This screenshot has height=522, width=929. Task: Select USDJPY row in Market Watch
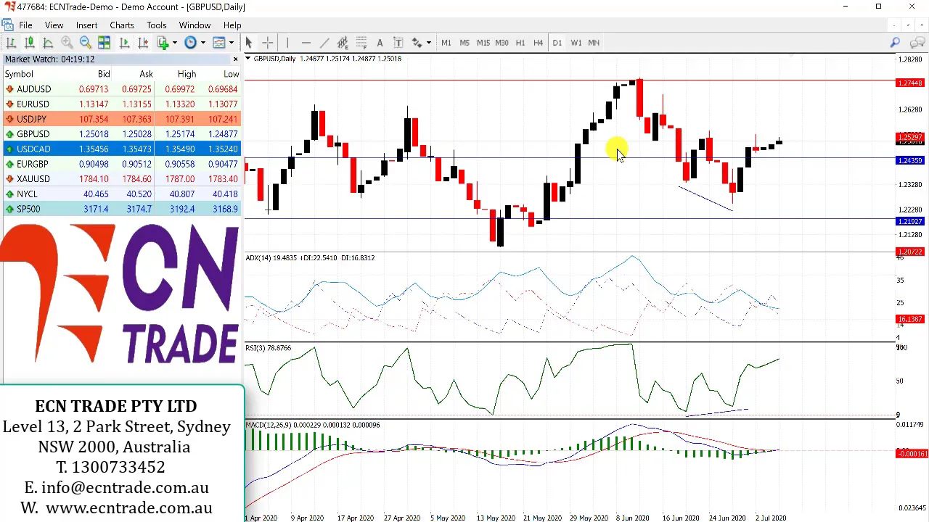(121, 119)
